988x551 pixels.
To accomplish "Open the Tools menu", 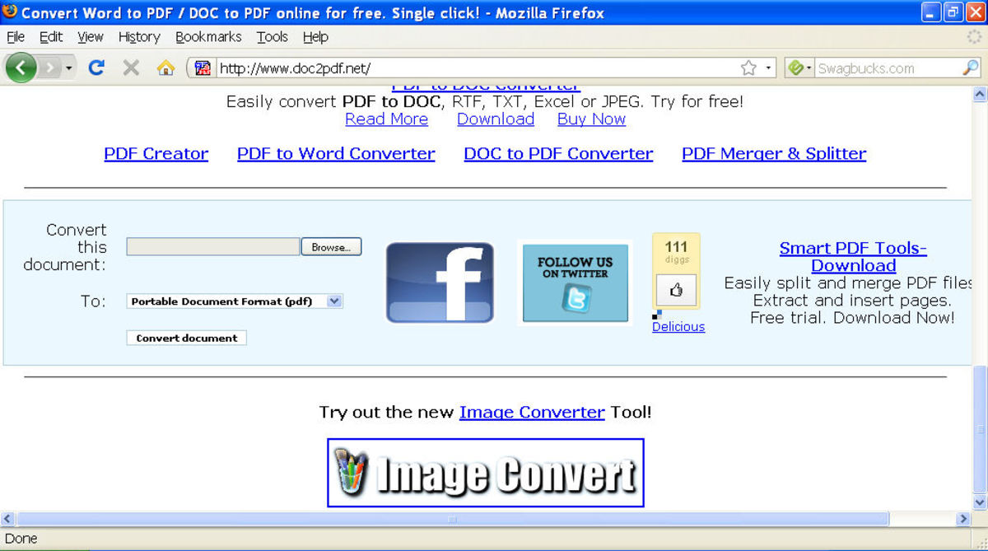I will point(272,36).
